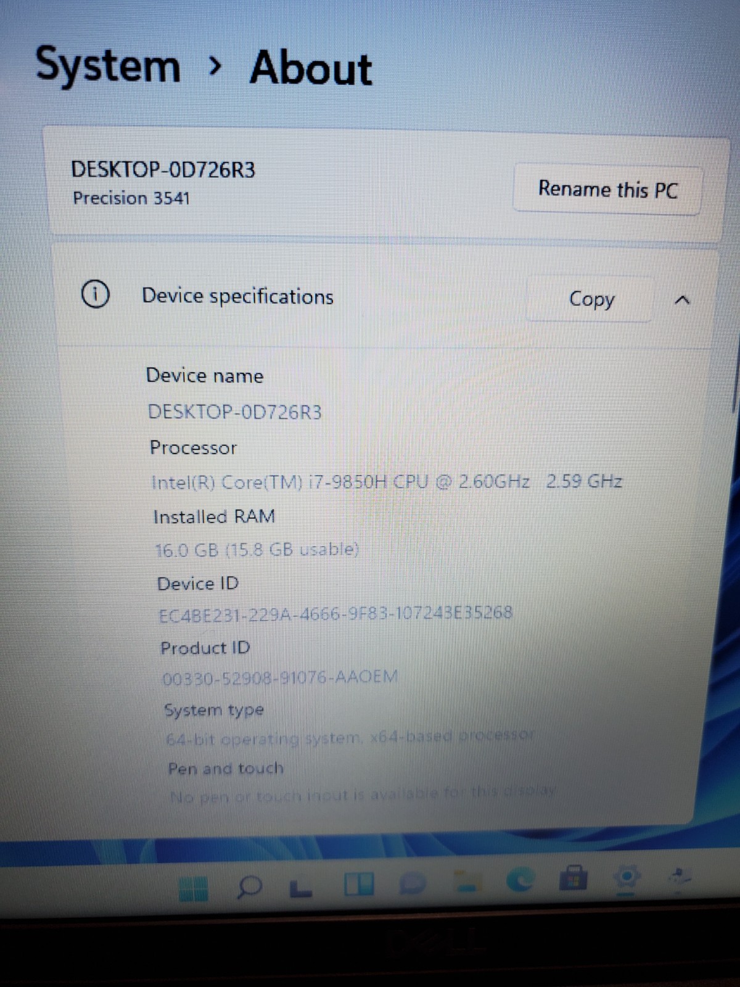Screen dimensions: 740x987
Task: Click the Device ID value EC48E231-229A
Action: click(335, 614)
